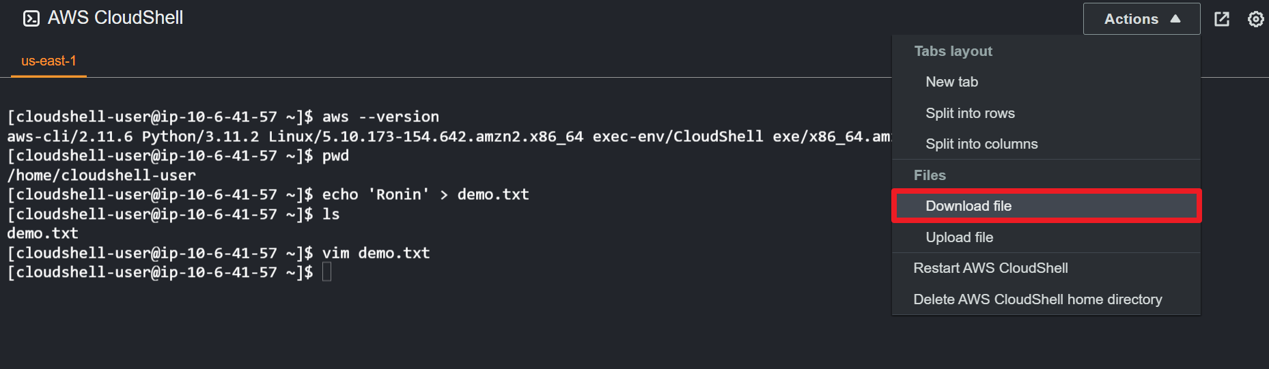
Task: Choose Restart AWS CloudShell
Action: click(990, 268)
